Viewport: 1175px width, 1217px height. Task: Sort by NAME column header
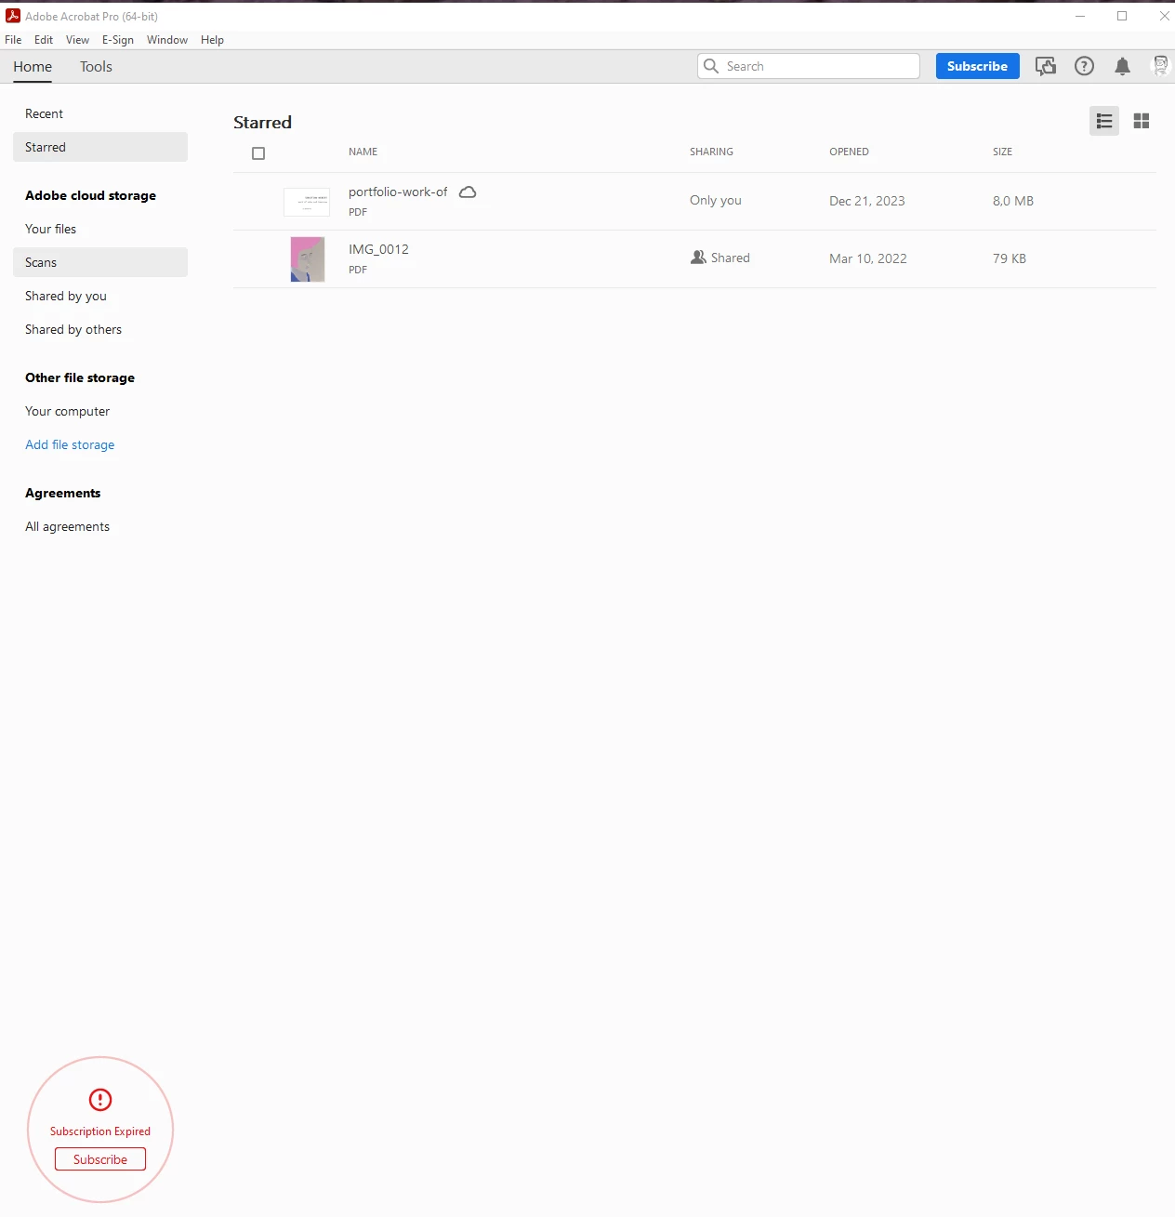pos(363,152)
